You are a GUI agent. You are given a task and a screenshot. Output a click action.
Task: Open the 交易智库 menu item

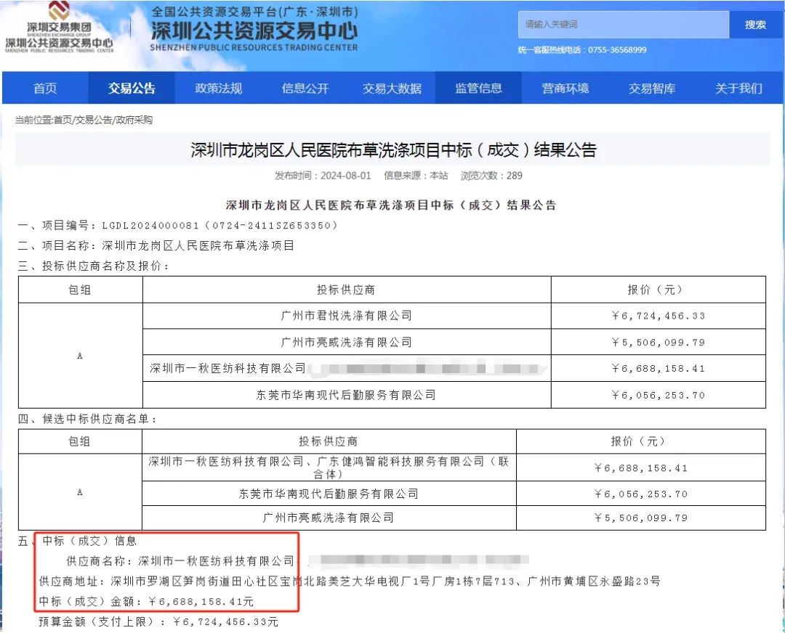(x=652, y=89)
